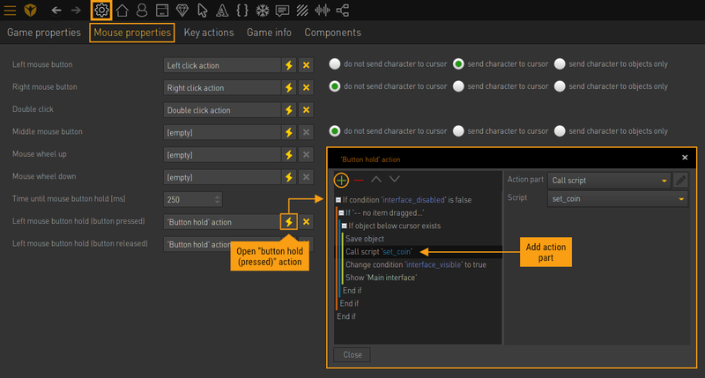The image size is (705, 378).
Task: Switch to Game properties tab
Action: pos(44,33)
